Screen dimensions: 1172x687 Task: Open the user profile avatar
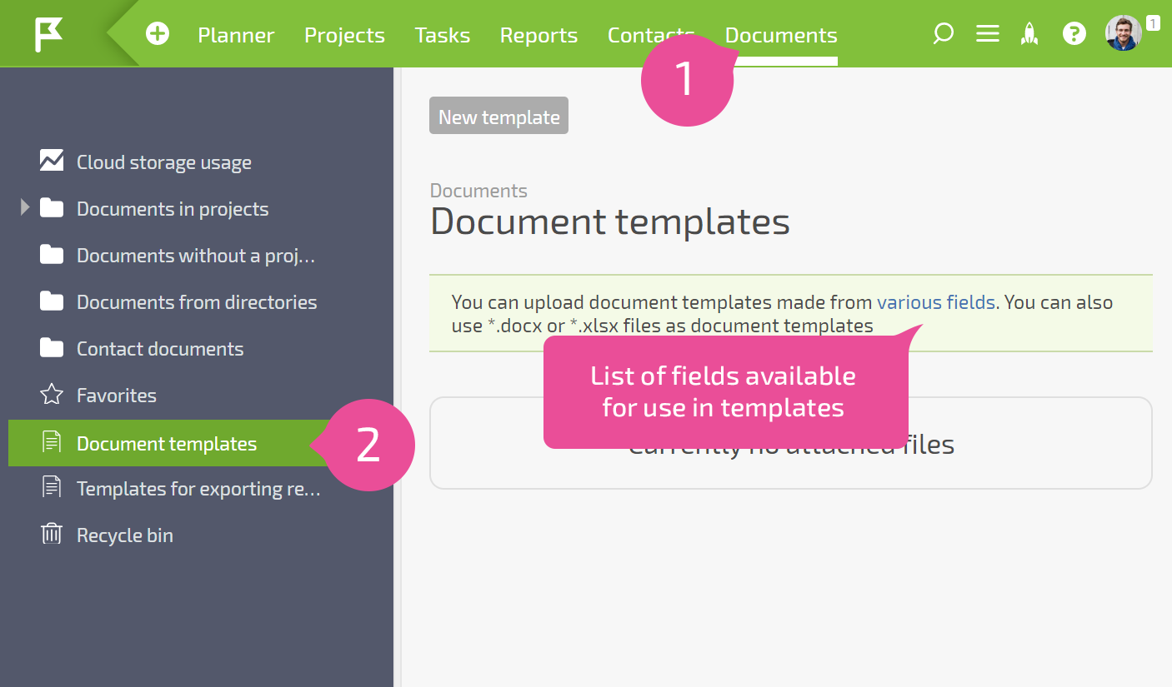(x=1123, y=33)
